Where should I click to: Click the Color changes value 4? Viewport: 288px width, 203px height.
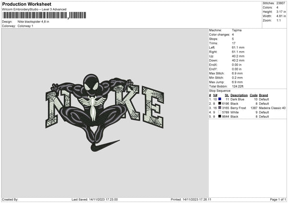[x=233, y=34]
